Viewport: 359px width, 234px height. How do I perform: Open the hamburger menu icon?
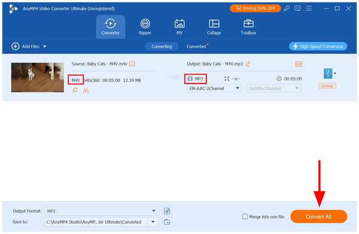click(309, 8)
